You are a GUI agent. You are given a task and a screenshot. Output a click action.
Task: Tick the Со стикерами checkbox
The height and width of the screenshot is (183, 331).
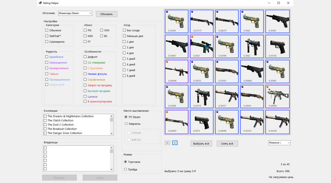(x=85, y=63)
